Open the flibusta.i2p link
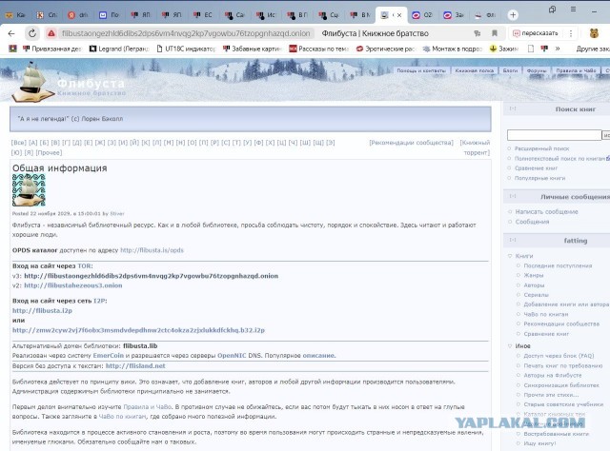The width and height of the screenshot is (610, 451). pyautogui.click(x=42, y=311)
